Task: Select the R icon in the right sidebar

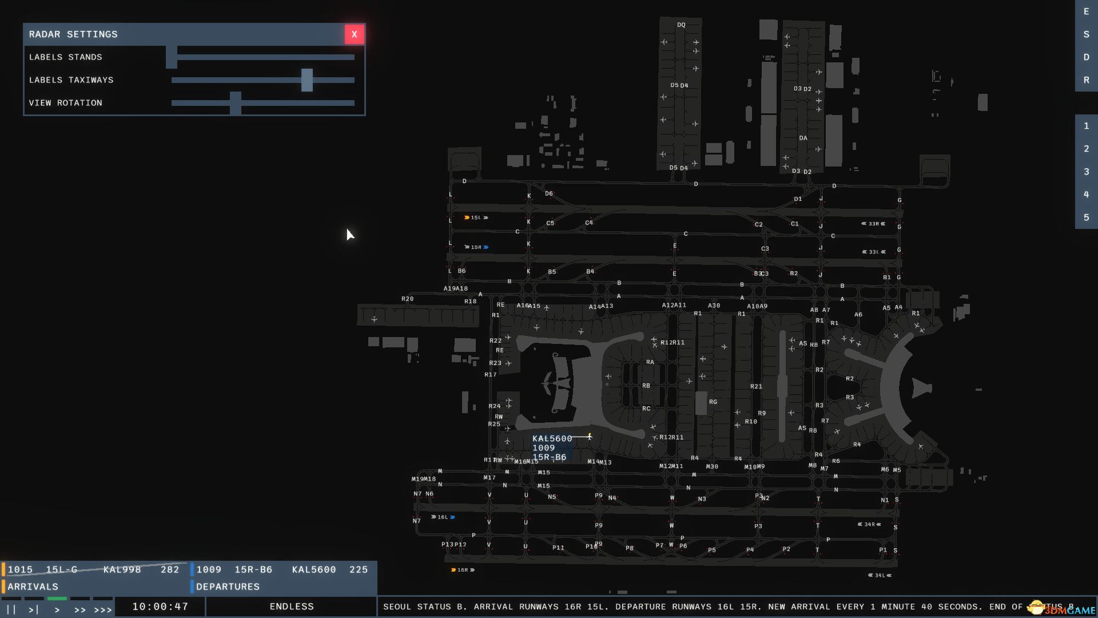Action: click(1086, 80)
